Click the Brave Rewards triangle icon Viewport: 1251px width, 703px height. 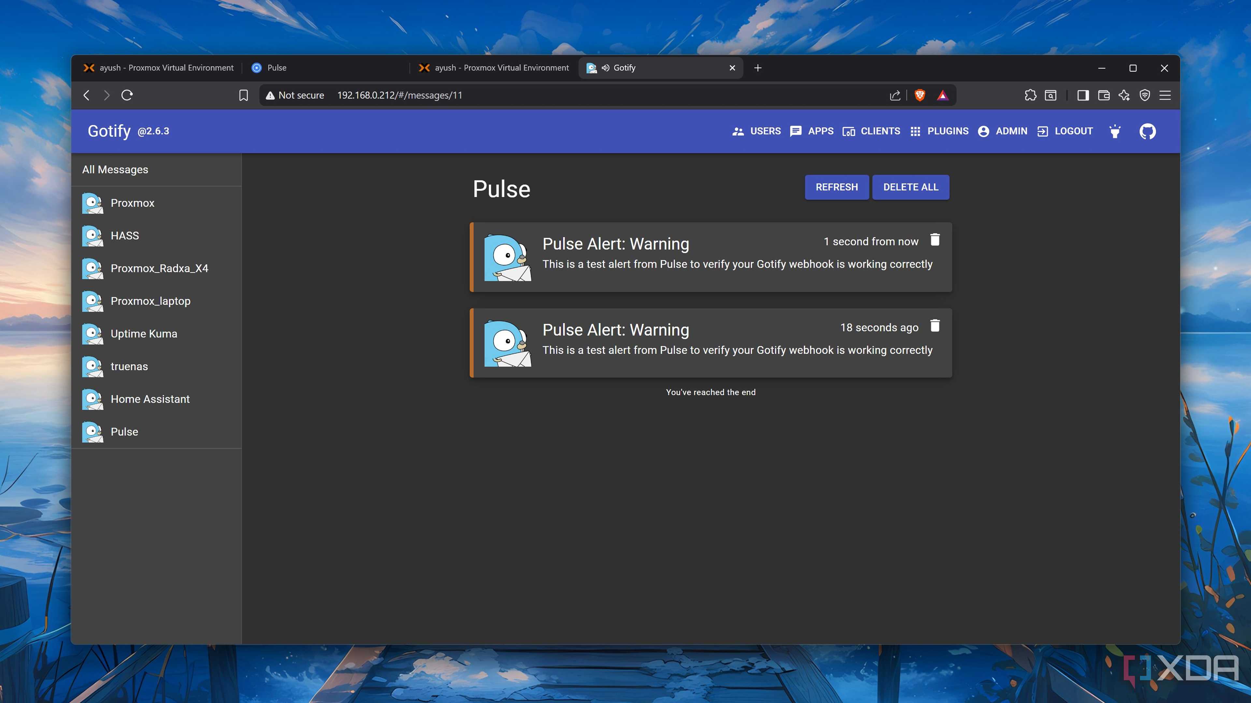coord(942,95)
